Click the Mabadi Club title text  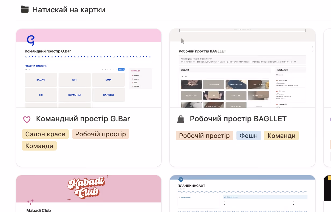point(38,210)
